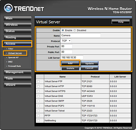Click the Update button
This screenshot has width=136, height=130.
point(89,63)
